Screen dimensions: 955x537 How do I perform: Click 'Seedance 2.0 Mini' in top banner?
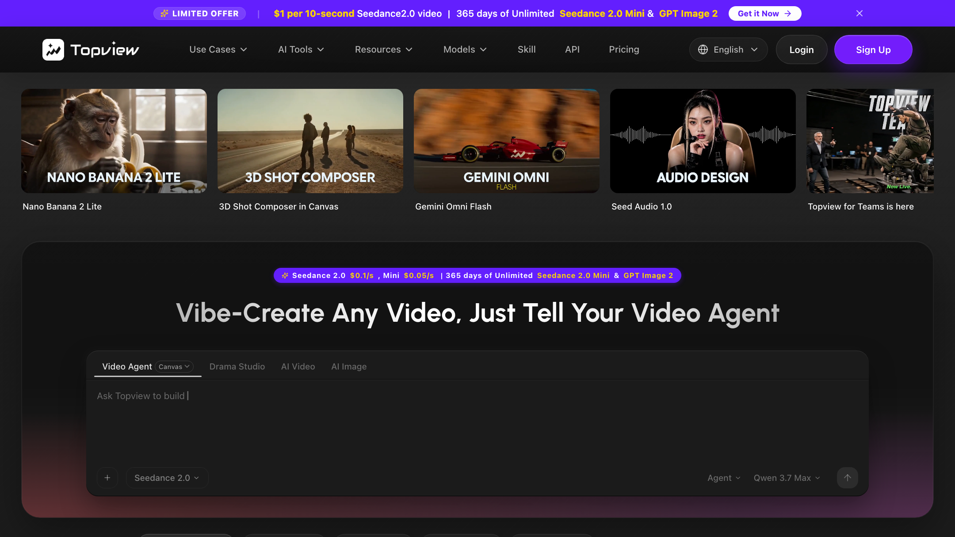click(602, 13)
